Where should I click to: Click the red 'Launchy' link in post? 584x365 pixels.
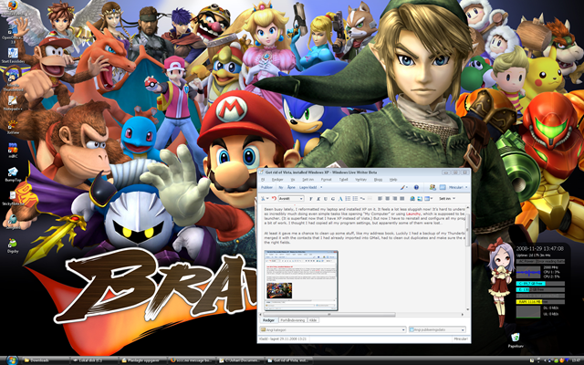(x=412, y=214)
